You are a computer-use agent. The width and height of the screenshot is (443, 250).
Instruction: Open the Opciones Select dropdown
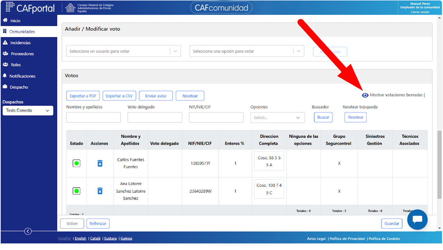pyautogui.click(x=278, y=117)
